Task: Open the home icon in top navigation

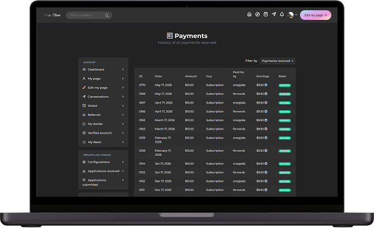Action: pyautogui.click(x=249, y=15)
